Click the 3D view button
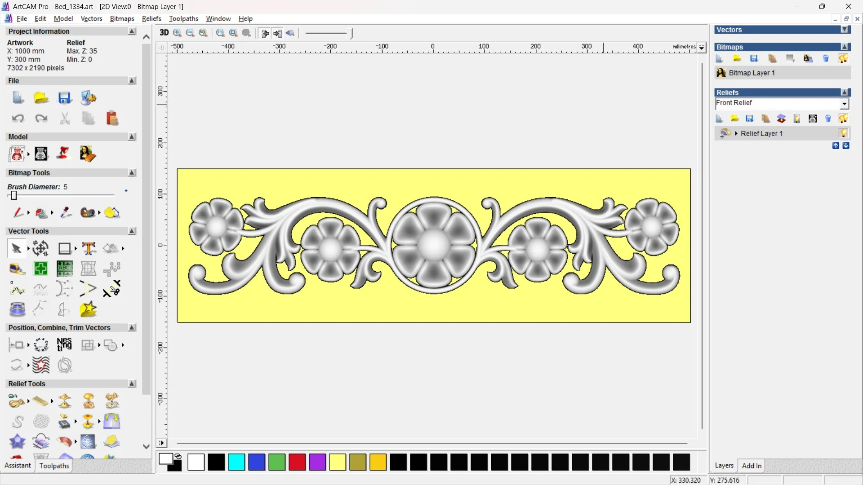This screenshot has height=485, width=863. (x=164, y=33)
